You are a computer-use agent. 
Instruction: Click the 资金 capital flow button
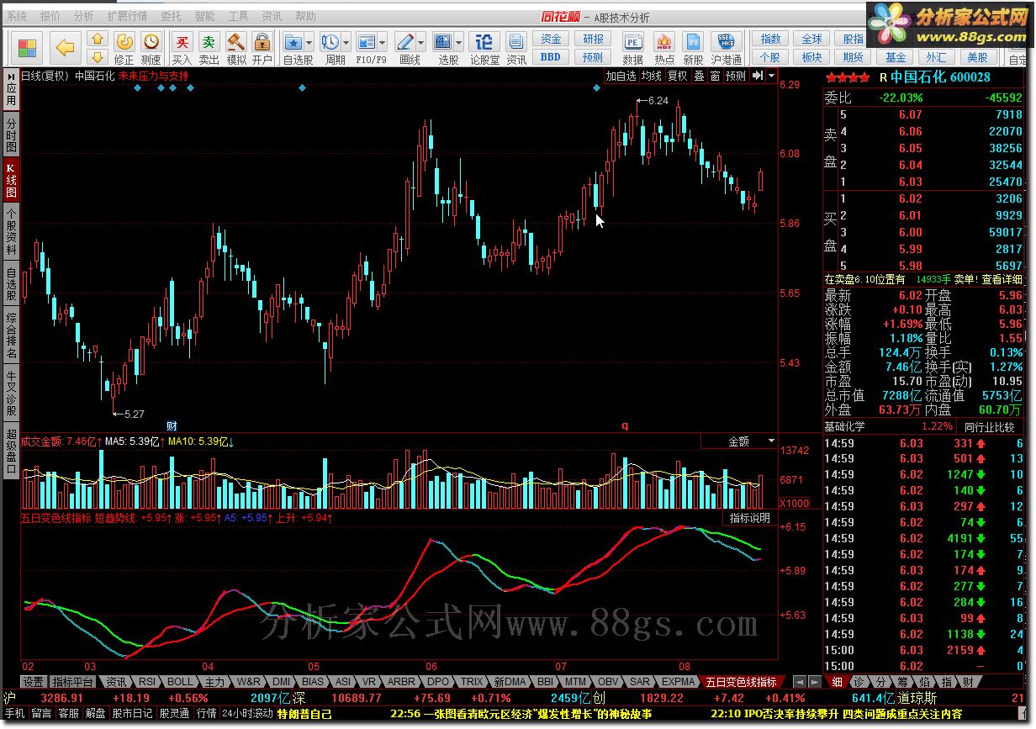tap(551, 40)
